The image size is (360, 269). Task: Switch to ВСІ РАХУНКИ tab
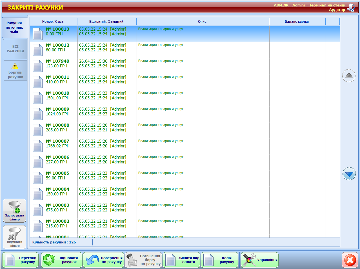(x=15, y=49)
